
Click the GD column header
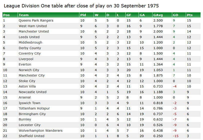point(175,15)
